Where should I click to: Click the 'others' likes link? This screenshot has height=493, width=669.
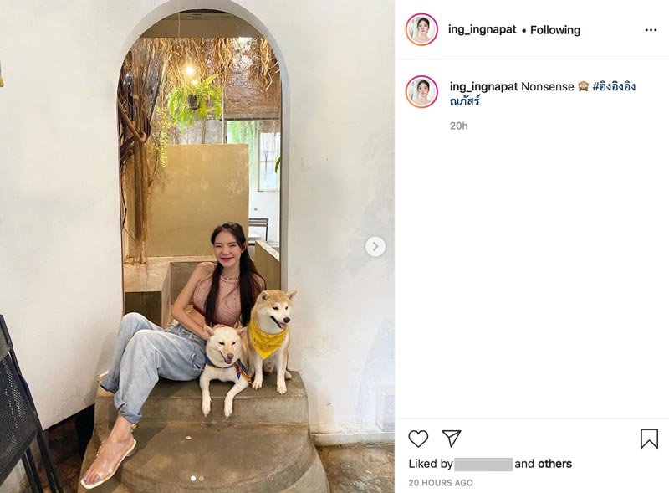(554, 464)
